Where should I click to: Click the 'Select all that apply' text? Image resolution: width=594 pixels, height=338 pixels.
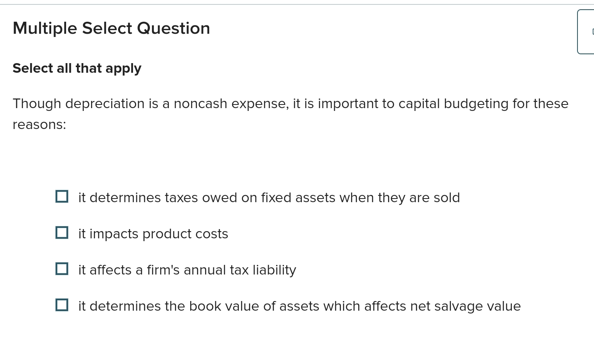click(x=77, y=68)
